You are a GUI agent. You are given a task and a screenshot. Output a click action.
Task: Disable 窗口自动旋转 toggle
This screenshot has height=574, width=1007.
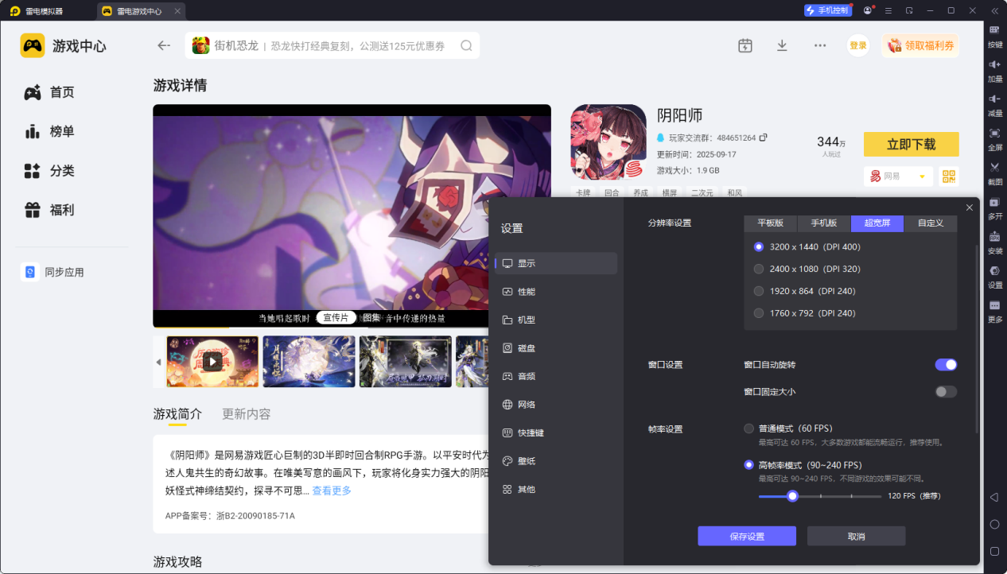coord(945,364)
